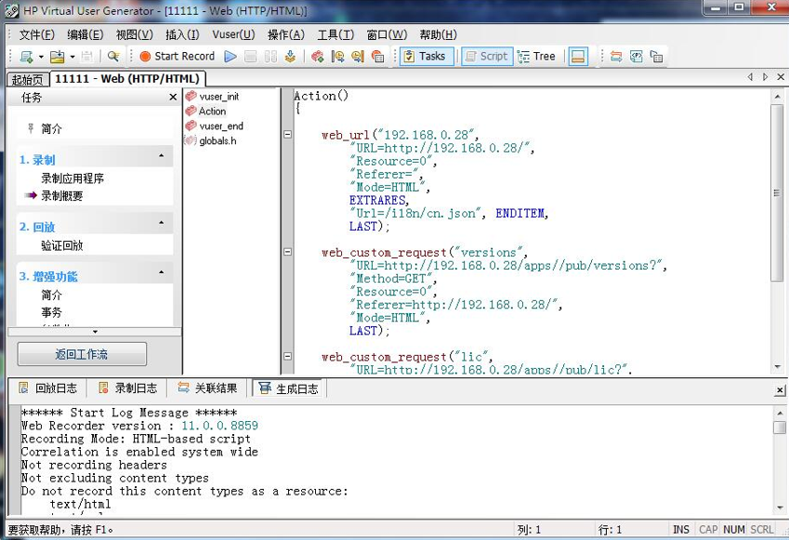Click the New Script toolbar icon
789x540 pixels.
[x=26, y=57]
